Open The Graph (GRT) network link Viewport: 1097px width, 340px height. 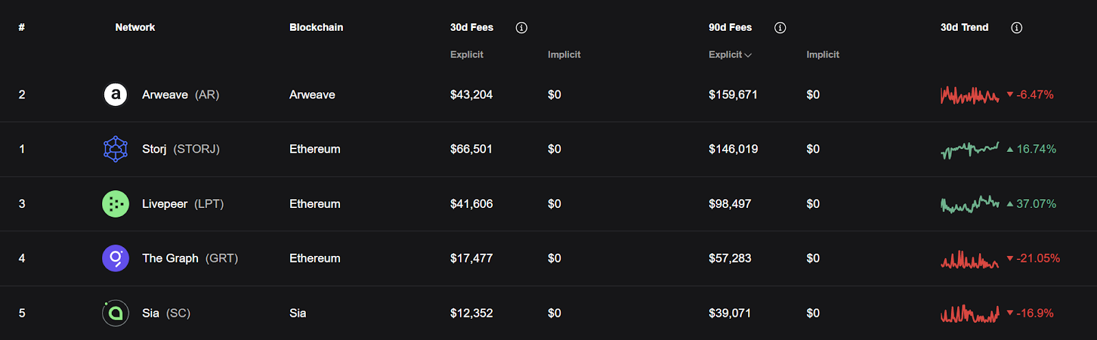click(189, 259)
